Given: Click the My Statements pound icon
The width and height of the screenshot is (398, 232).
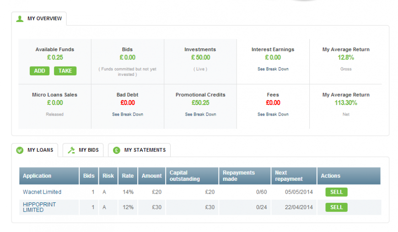Looking at the screenshot, I should coord(117,150).
